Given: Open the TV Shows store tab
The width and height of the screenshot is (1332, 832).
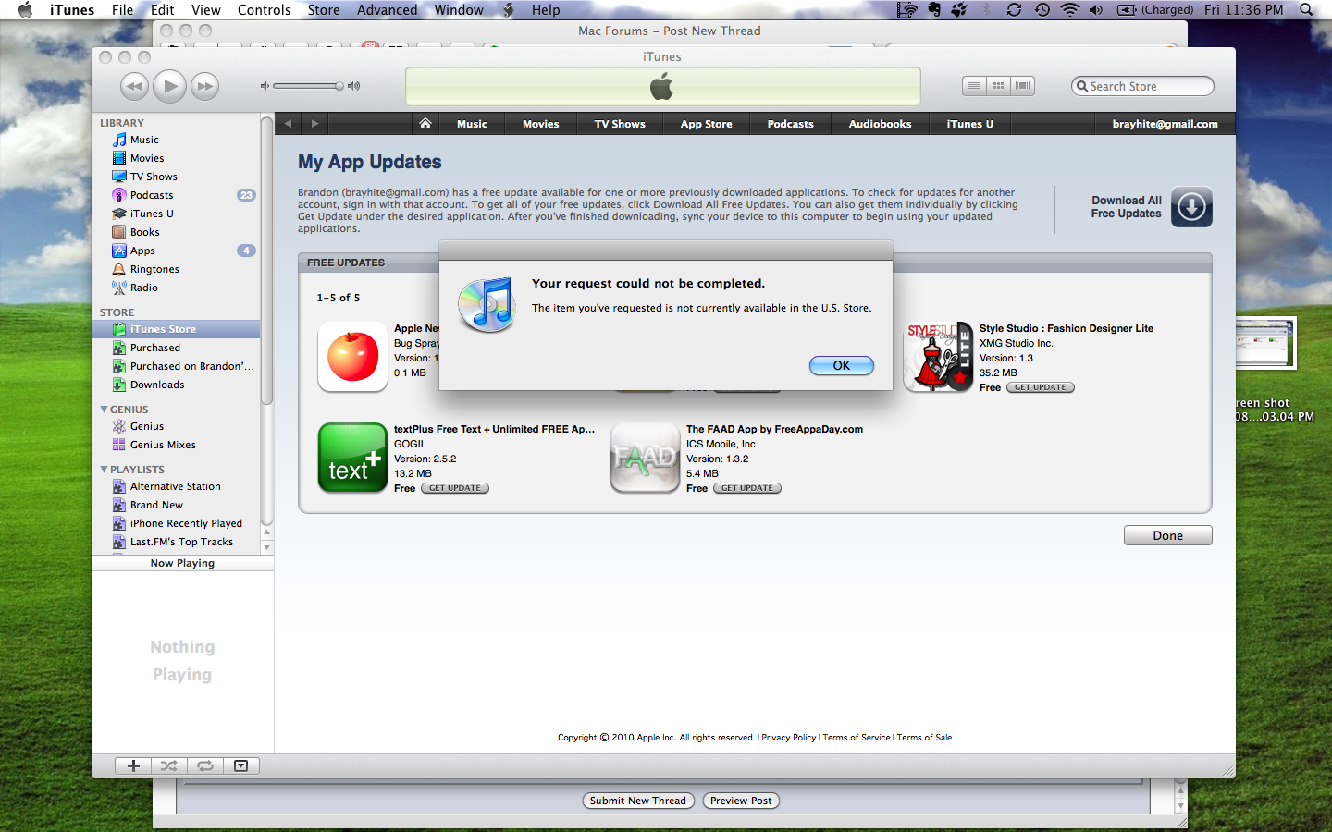Looking at the screenshot, I should tap(620, 124).
